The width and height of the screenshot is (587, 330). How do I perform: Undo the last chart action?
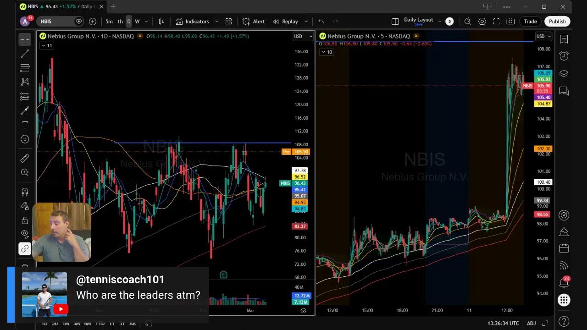[x=321, y=22]
